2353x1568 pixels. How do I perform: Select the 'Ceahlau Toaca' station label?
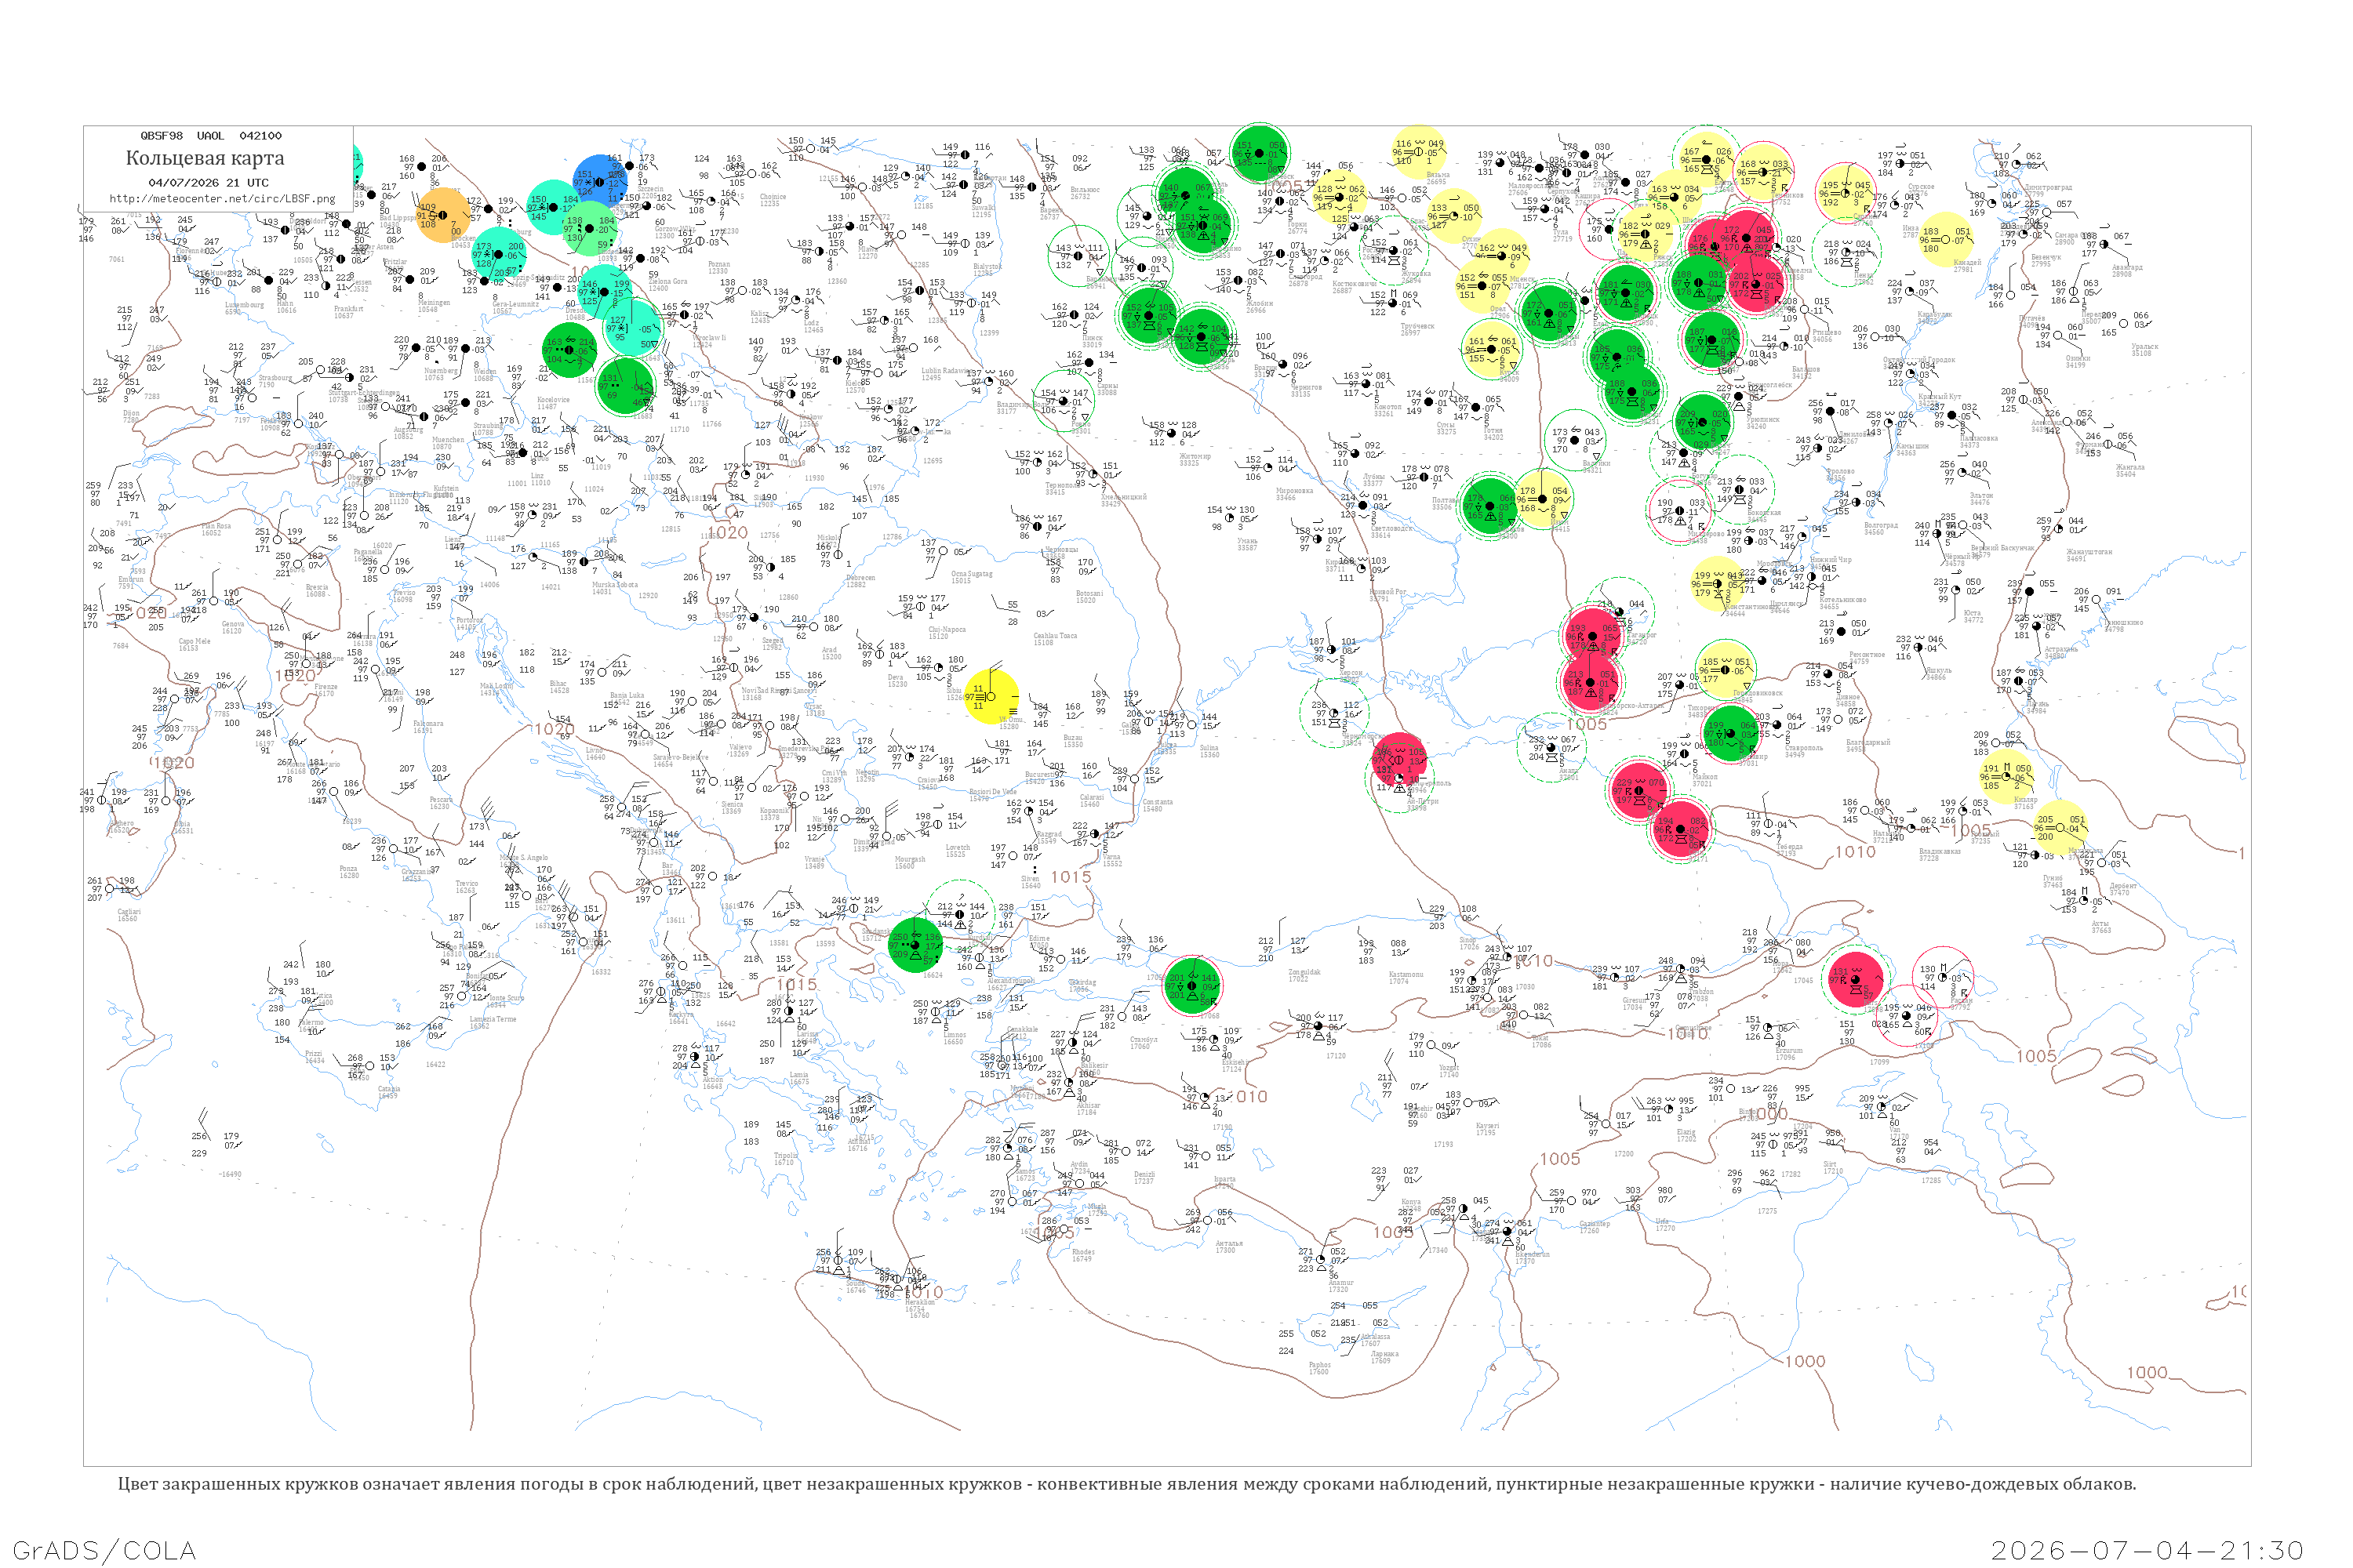[x=1056, y=636]
